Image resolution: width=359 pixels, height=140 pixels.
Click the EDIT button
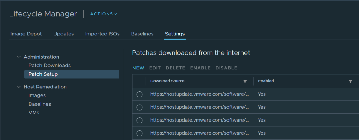[x=155, y=68]
